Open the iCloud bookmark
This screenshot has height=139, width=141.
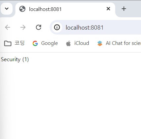pyautogui.click(x=81, y=43)
